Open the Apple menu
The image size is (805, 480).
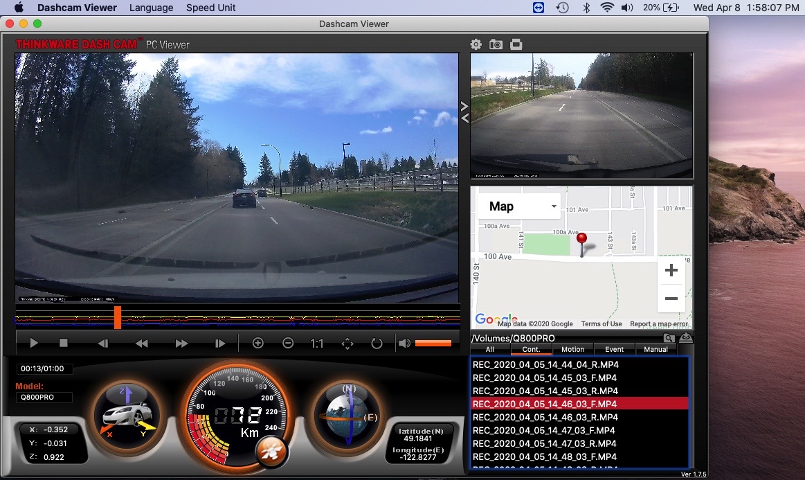pos(19,7)
